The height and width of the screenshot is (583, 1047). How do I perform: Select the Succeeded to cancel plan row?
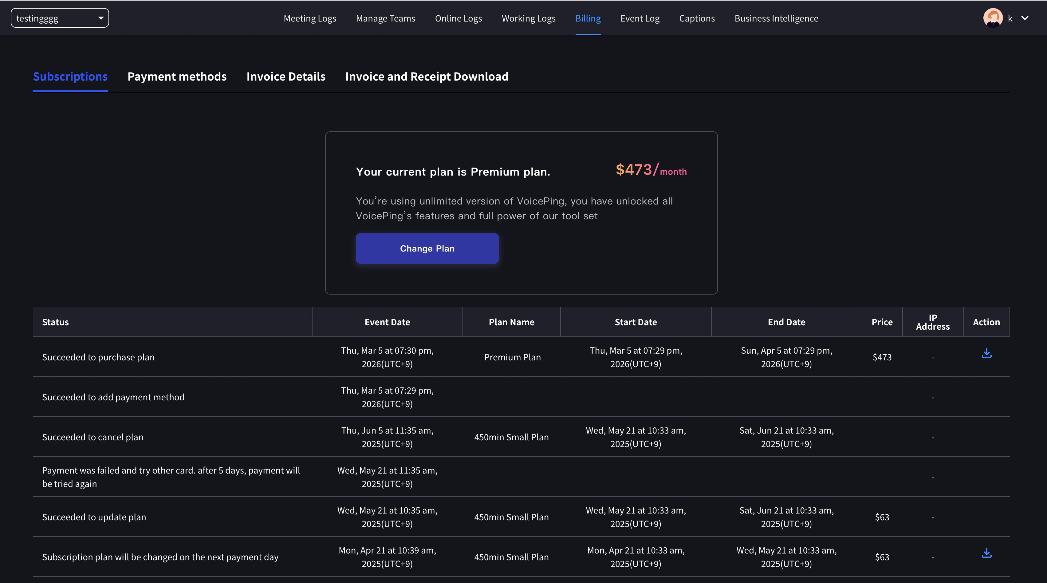[x=93, y=437]
